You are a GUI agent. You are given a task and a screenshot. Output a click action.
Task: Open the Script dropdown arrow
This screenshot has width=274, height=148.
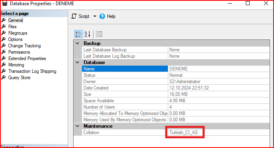pyautogui.click(x=95, y=16)
